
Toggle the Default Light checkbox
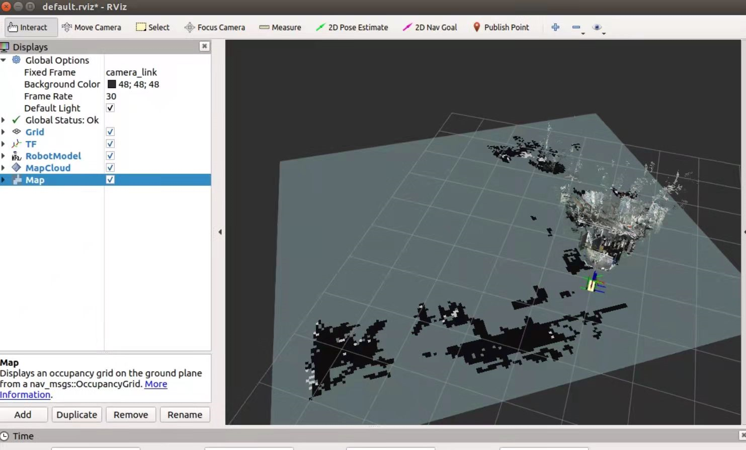click(x=110, y=108)
